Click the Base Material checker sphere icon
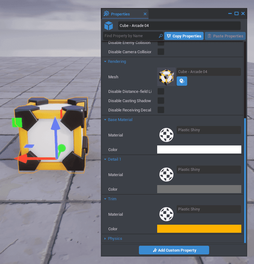Screen dimensions: 254x264 [x=166, y=135]
